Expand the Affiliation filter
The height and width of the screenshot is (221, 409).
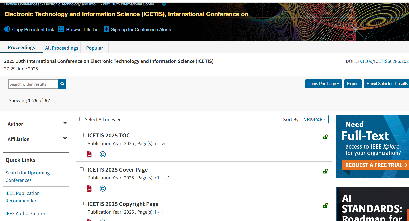36,139
